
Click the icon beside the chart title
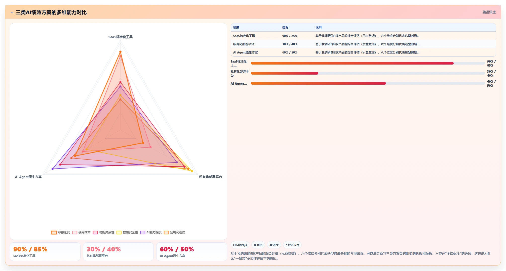[12, 13]
